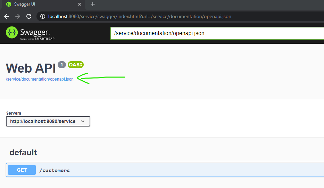Click the OAS3 badge
This screenshot has width=324, height=188.
pyautogui.click(x=76, y=65)
